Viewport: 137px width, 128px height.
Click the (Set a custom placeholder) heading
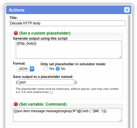click(x=45, y=33)
